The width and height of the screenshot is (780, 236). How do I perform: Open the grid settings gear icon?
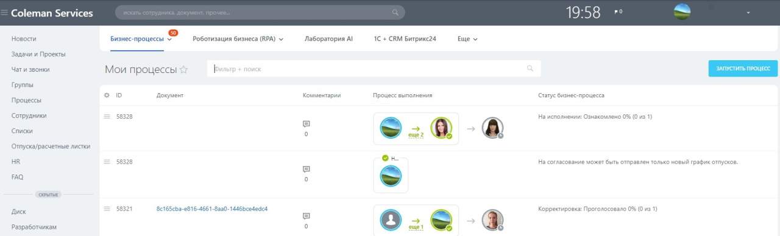(x=107, y=95)
